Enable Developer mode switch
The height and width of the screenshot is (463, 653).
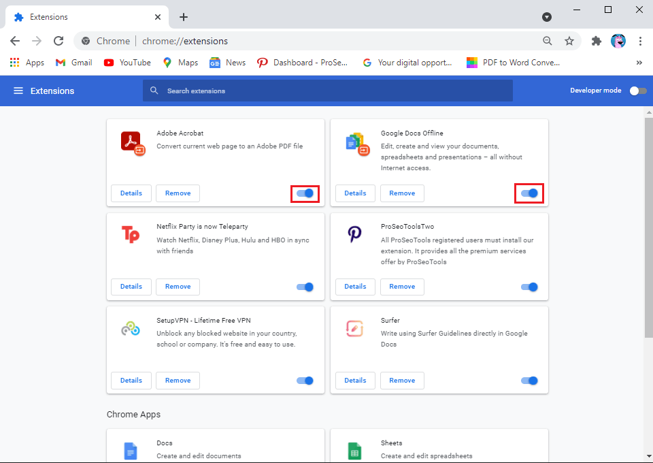[637, 91]
